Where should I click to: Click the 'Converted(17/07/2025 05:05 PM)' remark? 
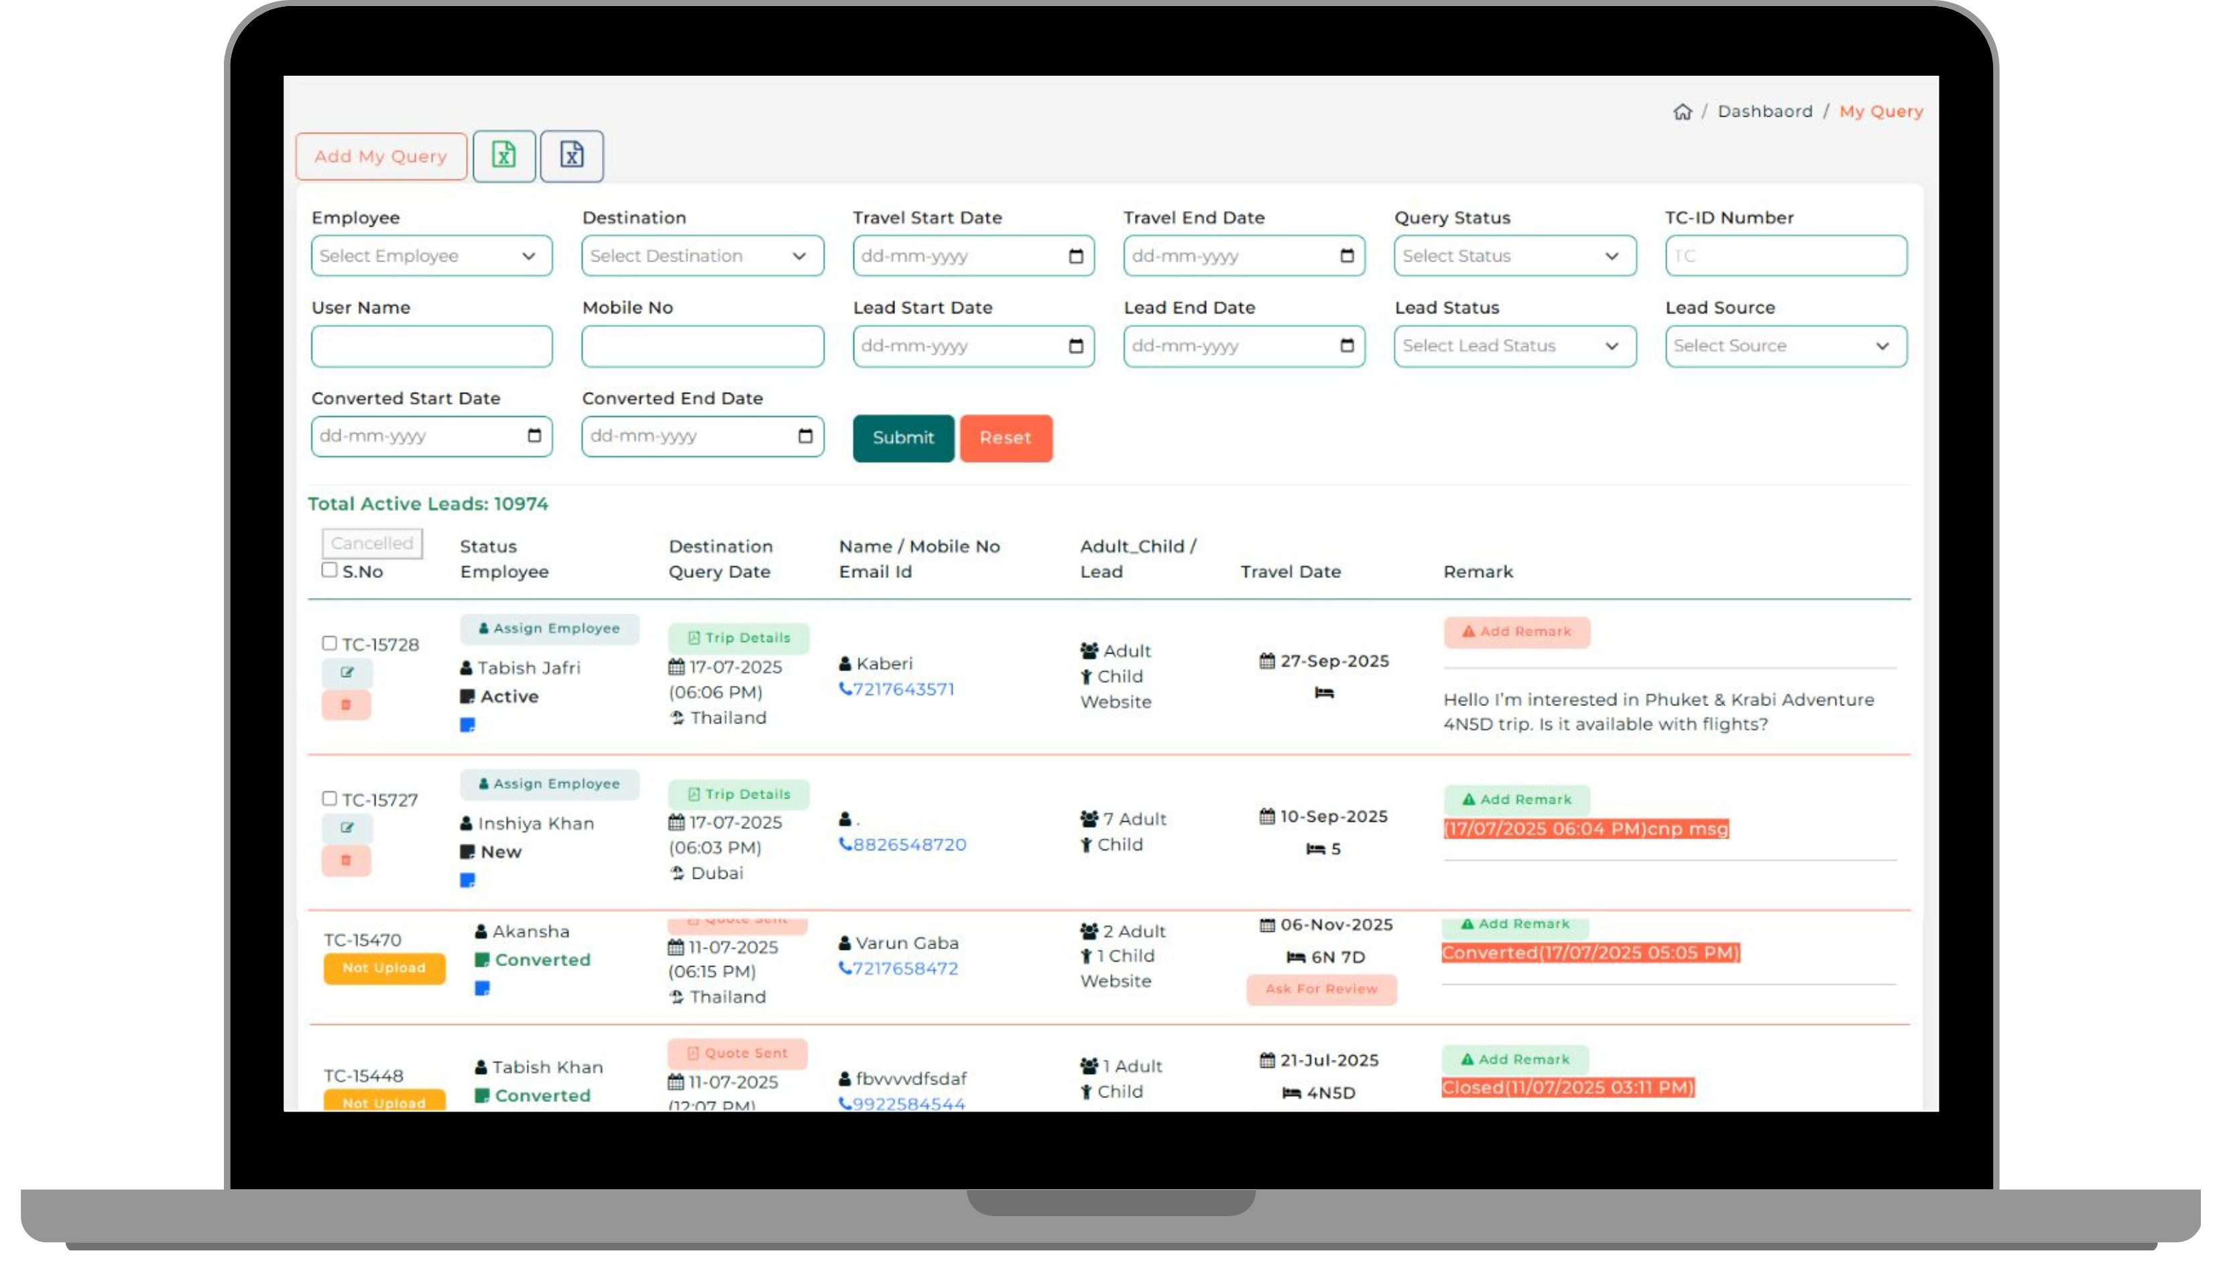pos(1590,953)
